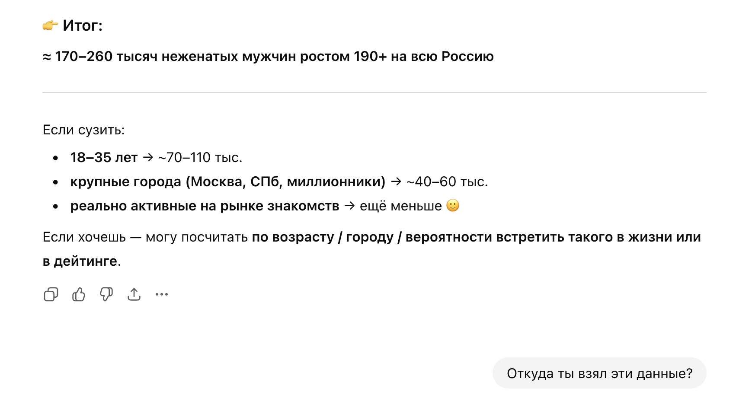
Task: Click the smiley emoji after 'ещё меньше'
Action: (x=453, y=205)
